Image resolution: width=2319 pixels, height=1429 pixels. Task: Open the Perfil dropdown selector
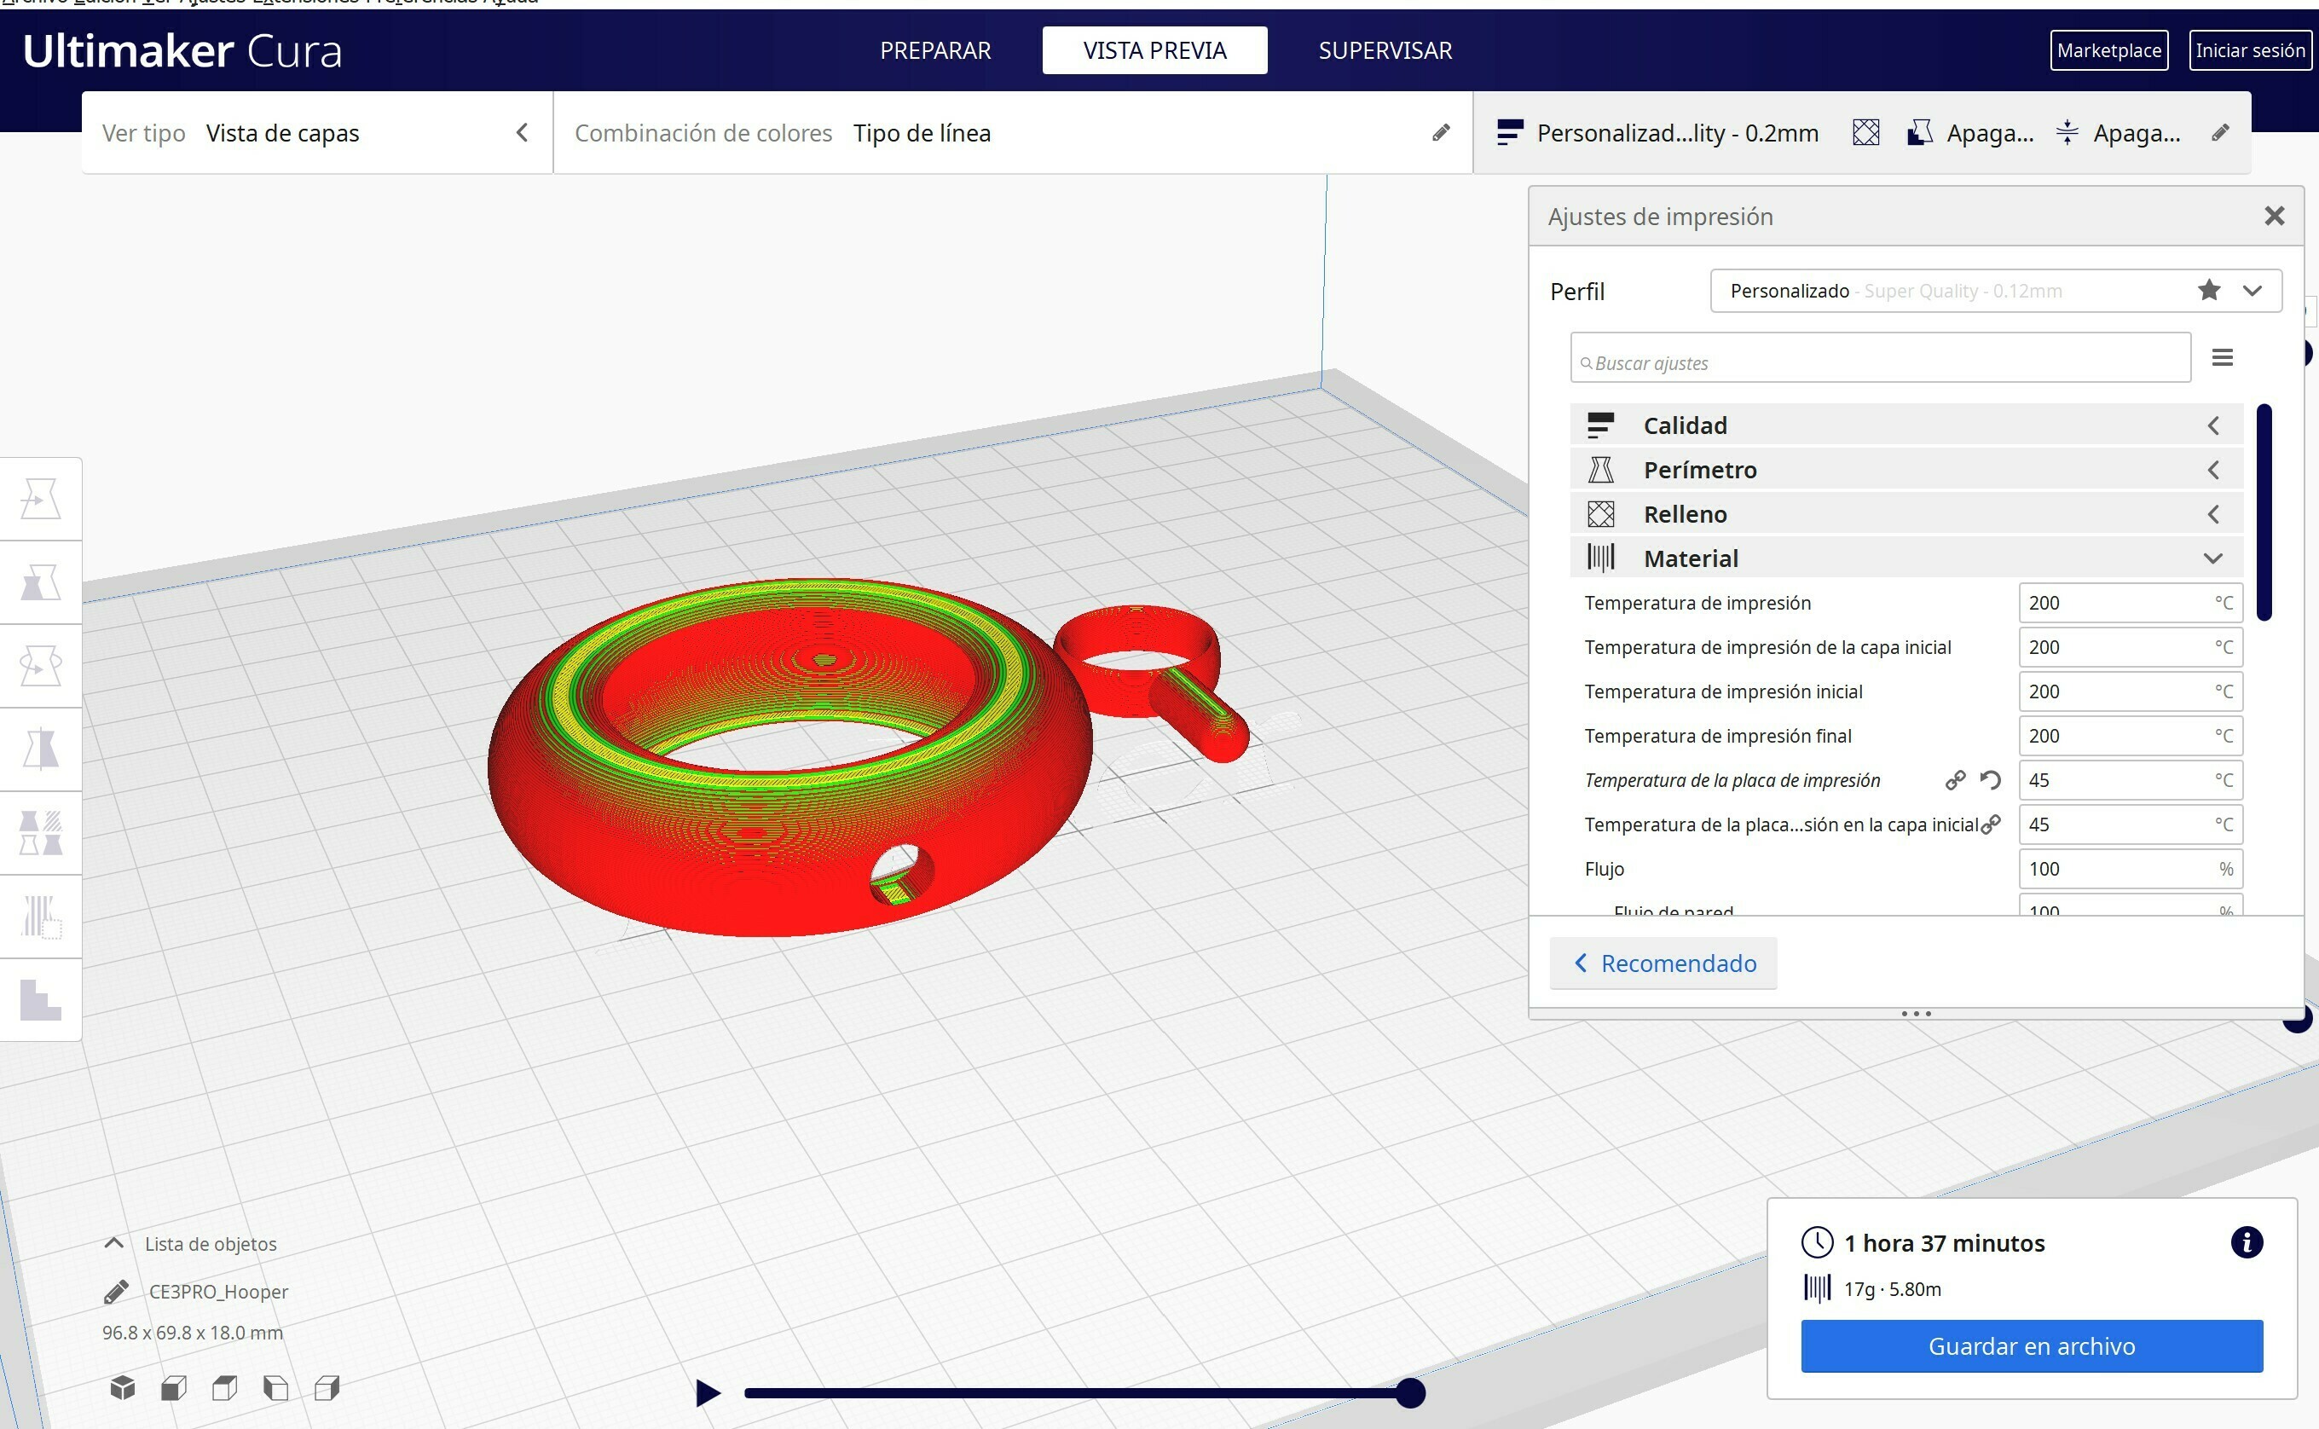tap(1995, 291)
